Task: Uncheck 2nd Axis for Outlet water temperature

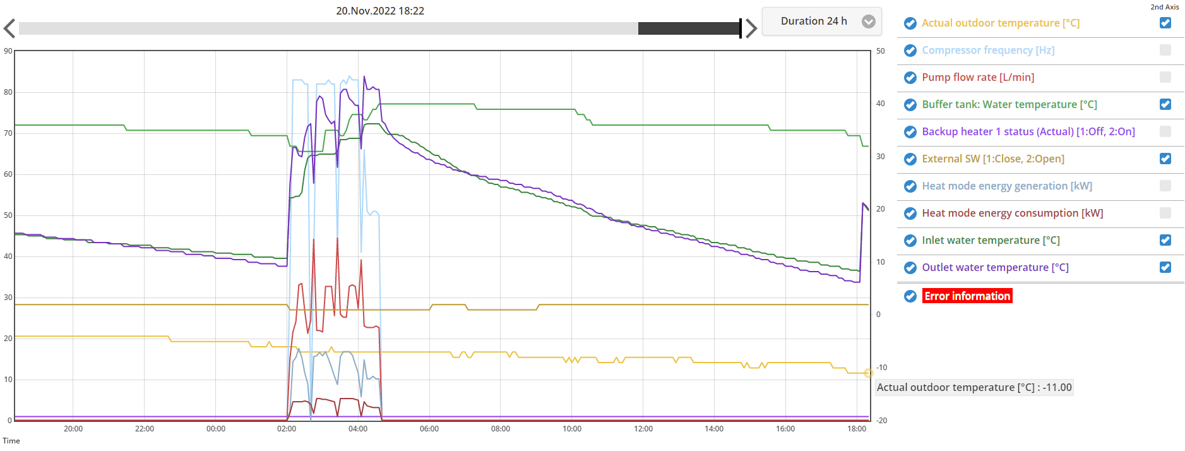Action: [x=1165, y=267]
